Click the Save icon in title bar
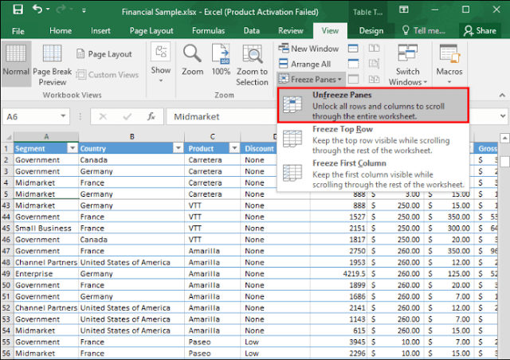The height and width of the screenshot is (360, 510). click(18, 10)
